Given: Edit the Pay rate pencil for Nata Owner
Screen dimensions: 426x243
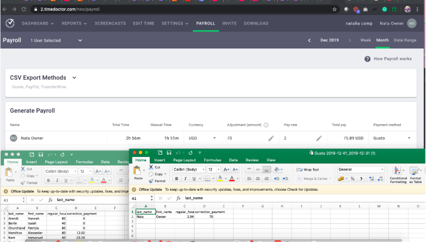Looking at the screenshot, I should [319, 138].
